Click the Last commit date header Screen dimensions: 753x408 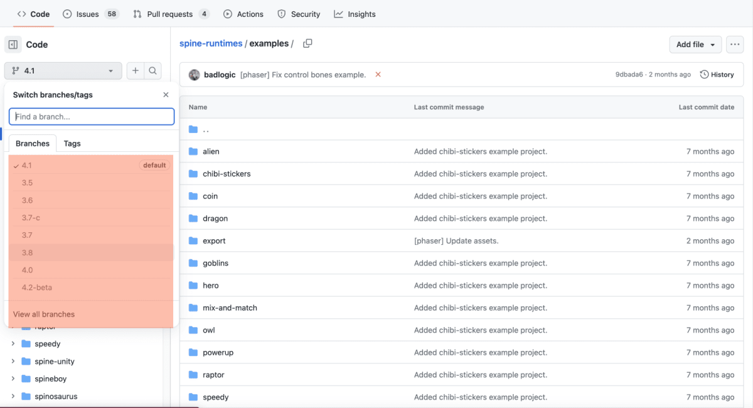707,107
